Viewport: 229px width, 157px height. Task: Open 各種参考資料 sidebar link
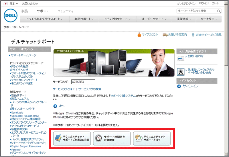(19, 129)
